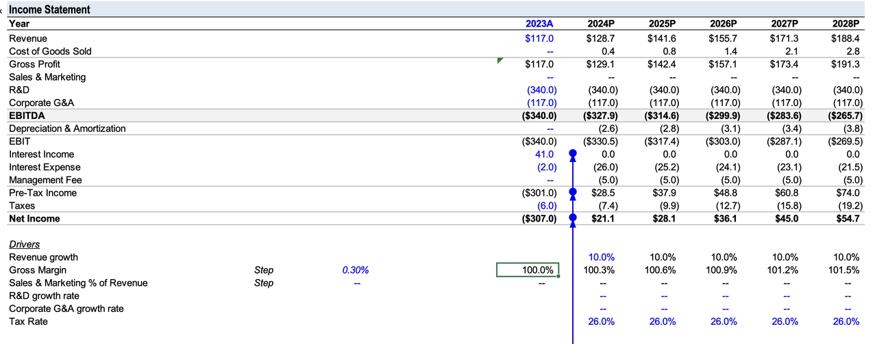877x344 pixels.
Task: Click the 2023A Revenue value $117.0
Action: coord(539,38)
